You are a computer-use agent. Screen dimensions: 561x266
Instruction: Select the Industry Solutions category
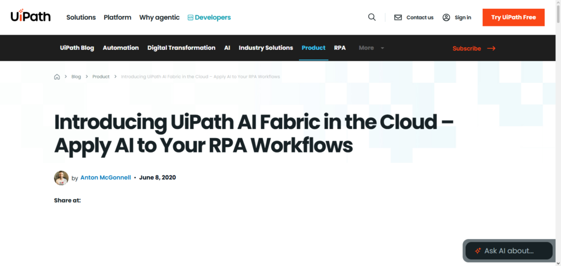(x=266, y=48)
